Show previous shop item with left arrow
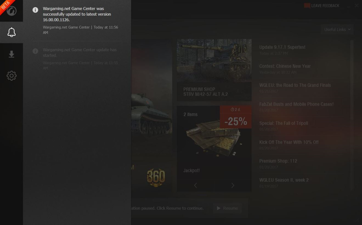The width and height of the screenshot is (362, 225). coord(195,185)
